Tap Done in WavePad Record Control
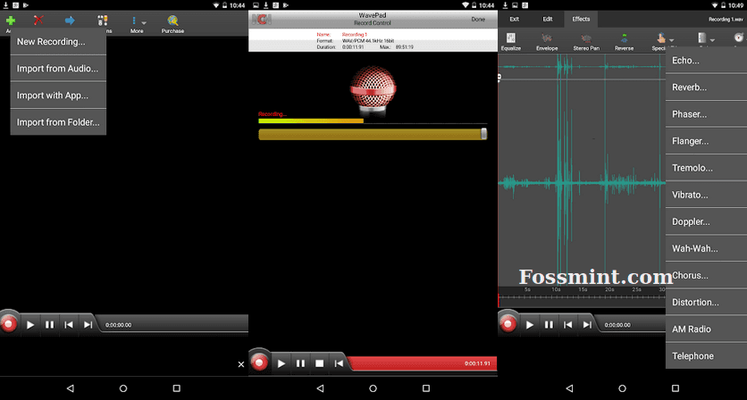Screen dimensions: 747x400 (479, 19)
